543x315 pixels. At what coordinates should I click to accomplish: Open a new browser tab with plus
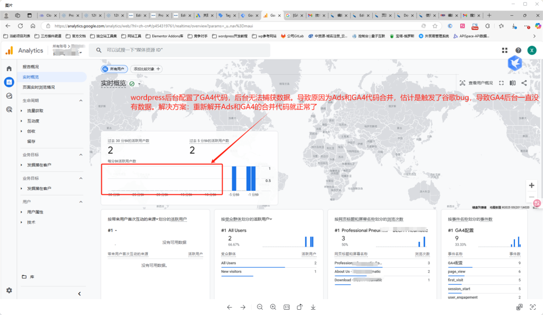point(489,15)
